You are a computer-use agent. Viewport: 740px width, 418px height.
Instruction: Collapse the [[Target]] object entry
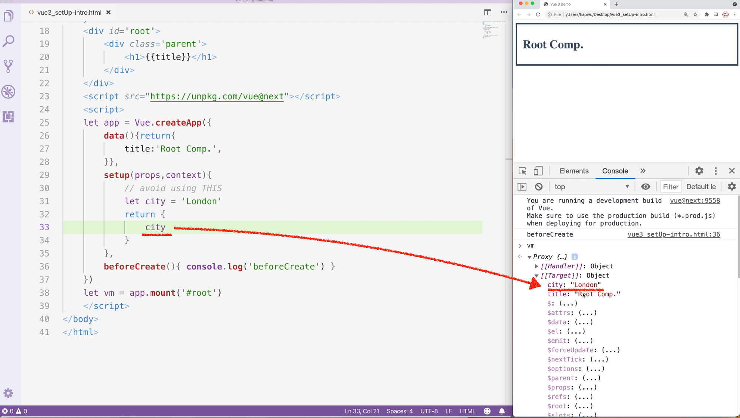coord(536,275)
